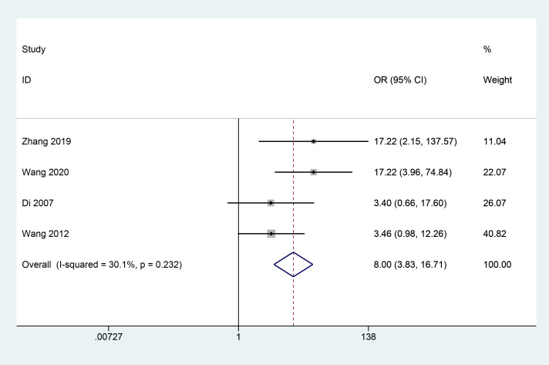Click the Zhang 2019 point estimate marker
The height and width of the screenshot is (365, 549).
point(313,141)
